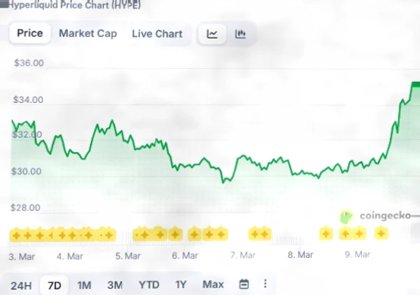Click the 3. Mar date label

21,256
